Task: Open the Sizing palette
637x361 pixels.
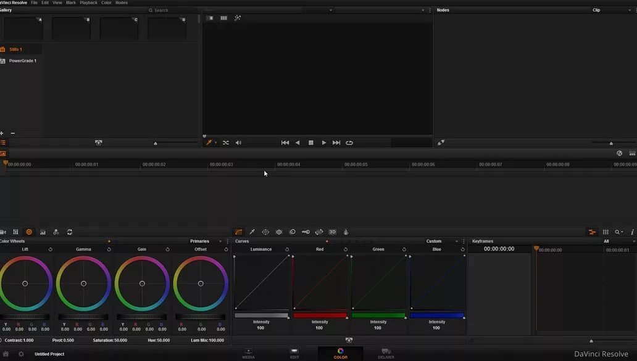Action: pos(319,232)
